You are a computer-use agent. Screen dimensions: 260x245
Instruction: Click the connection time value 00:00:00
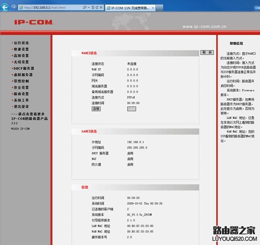tap(133, 103)
